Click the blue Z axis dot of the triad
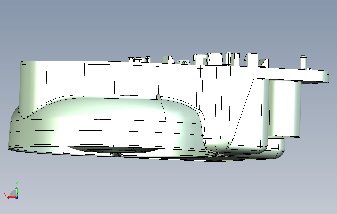The height and width of the screenshot is (214, 337). tap(17, 197)
